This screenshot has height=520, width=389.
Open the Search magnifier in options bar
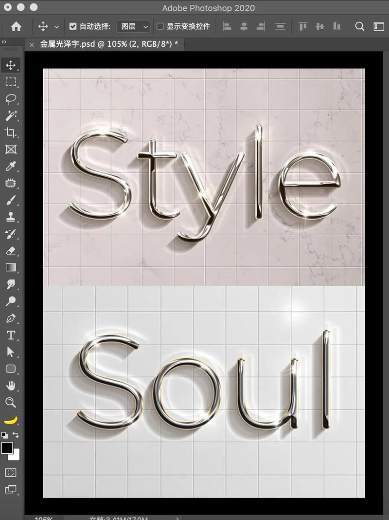tap(360, 27)
